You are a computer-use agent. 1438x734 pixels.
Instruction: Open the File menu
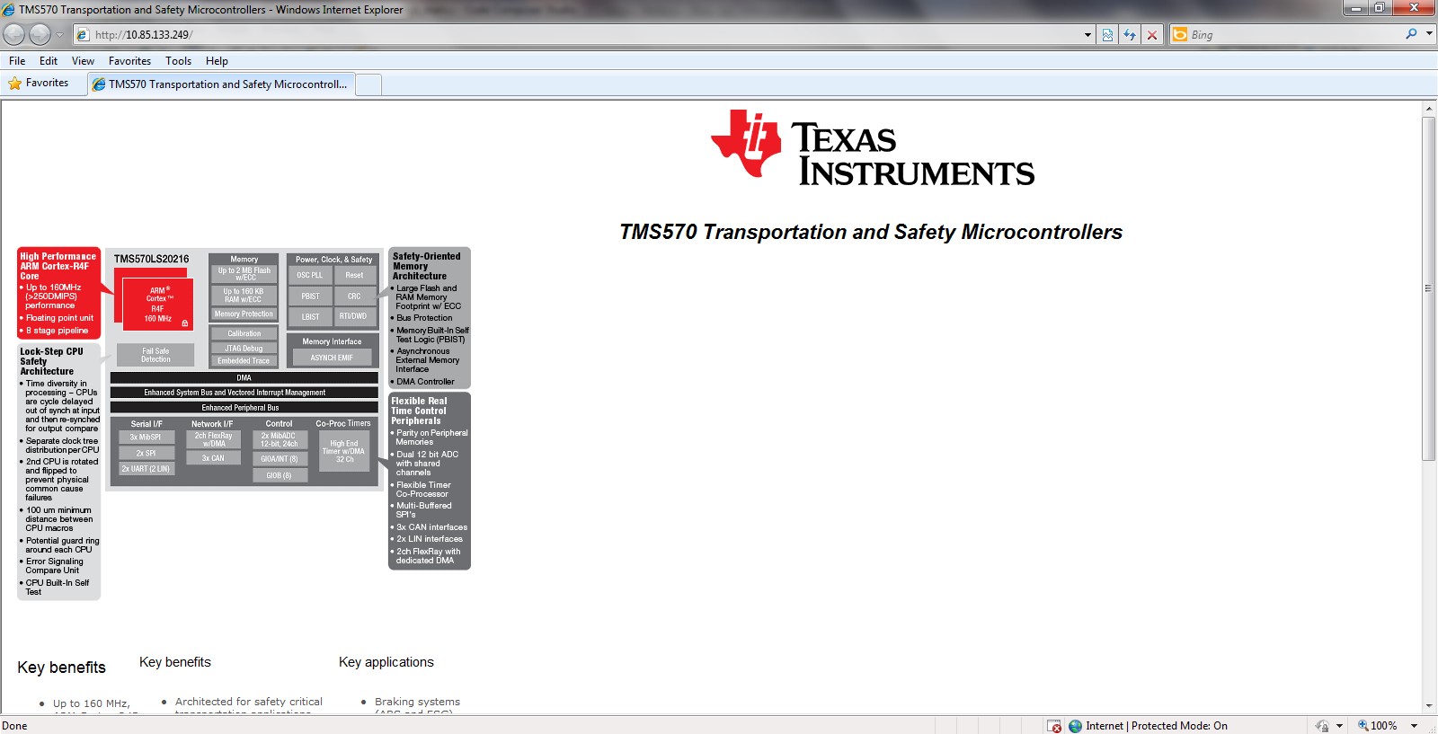tap(17, 61)
